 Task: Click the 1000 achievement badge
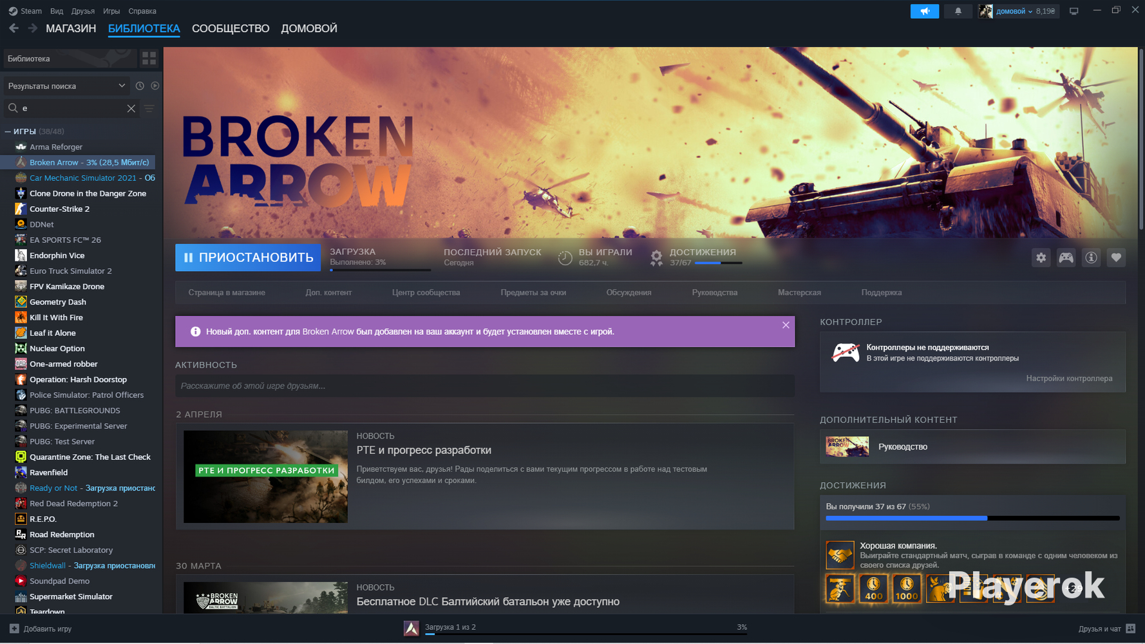pyautogui.click(x=907, y=589)
